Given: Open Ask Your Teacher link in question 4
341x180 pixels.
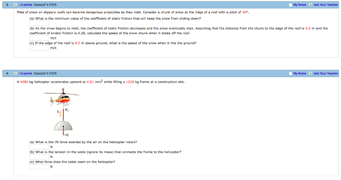Looking at the screenshot, I should coord(326,73).
